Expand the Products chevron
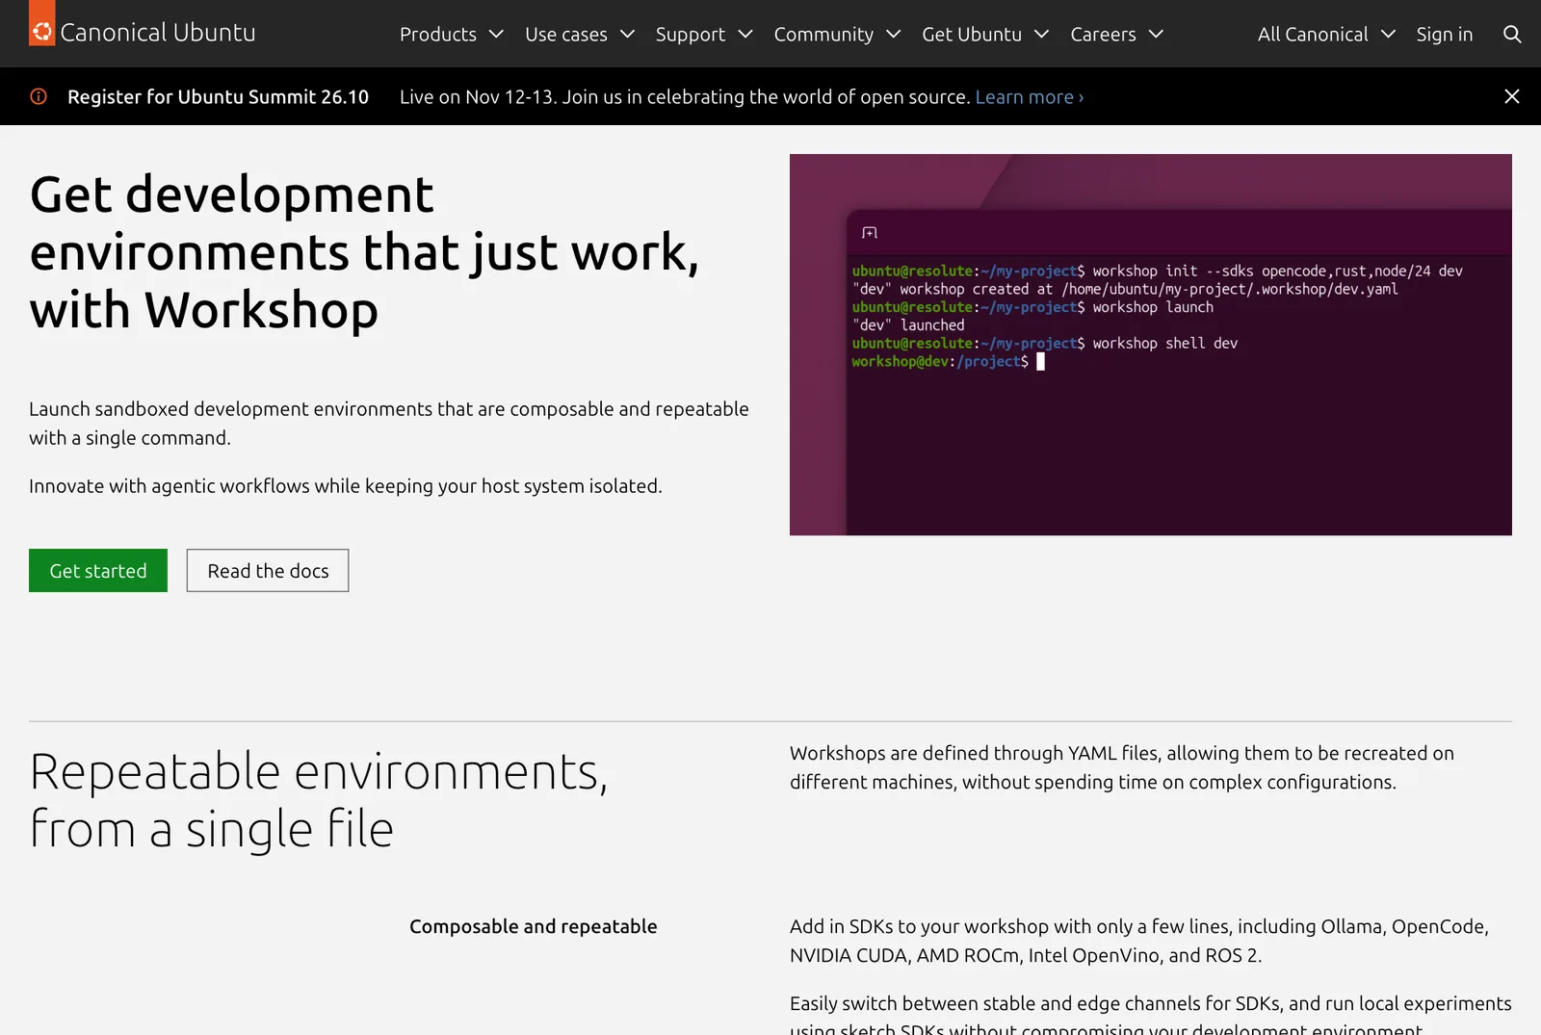1541x1035 pixels. click(496, 34)
